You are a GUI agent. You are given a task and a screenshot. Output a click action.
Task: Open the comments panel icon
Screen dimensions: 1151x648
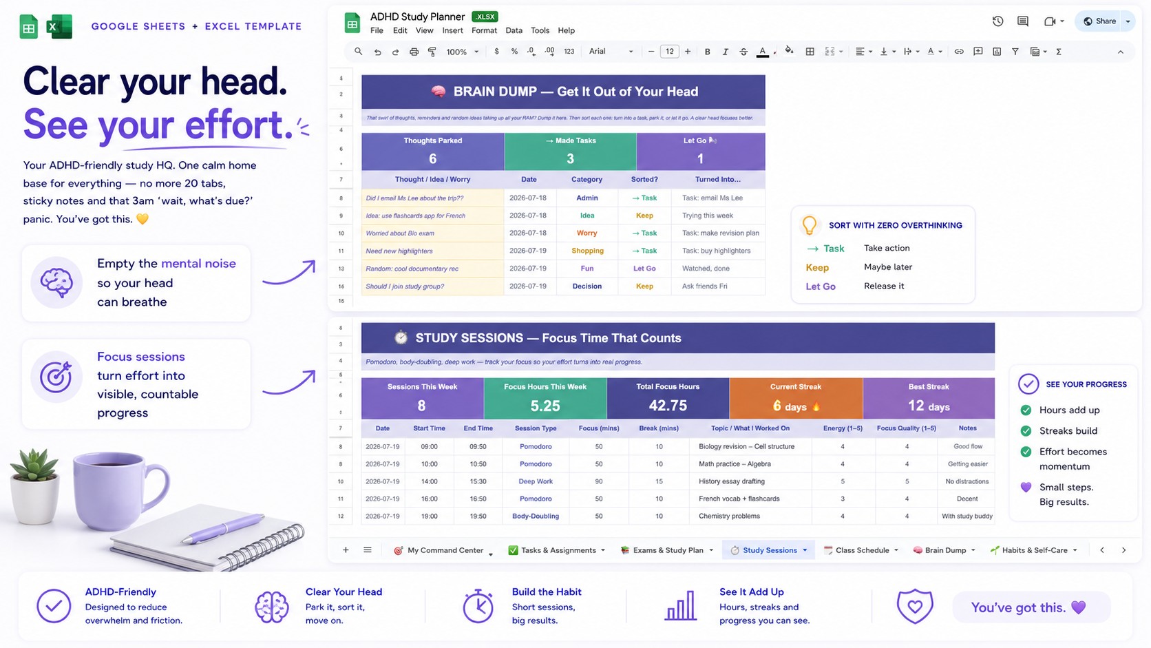(x=1023, y=21)
